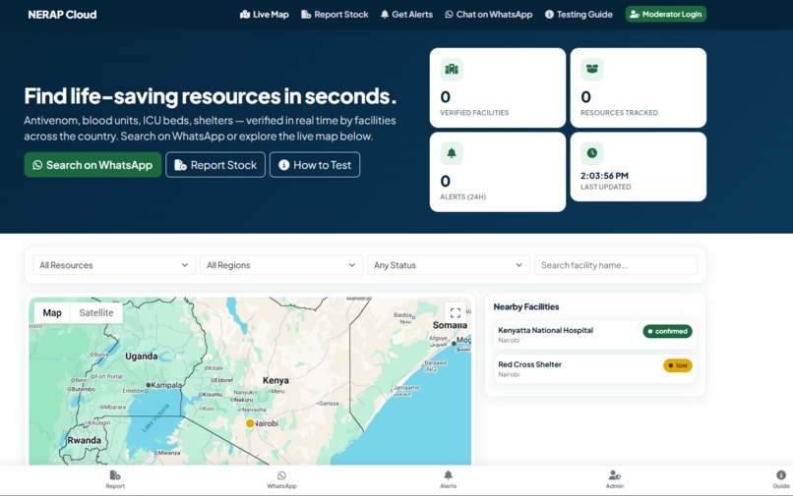Click the How to Test button
Image resolution: width=793 pixels, height=496 pixels.
(315, 165)
